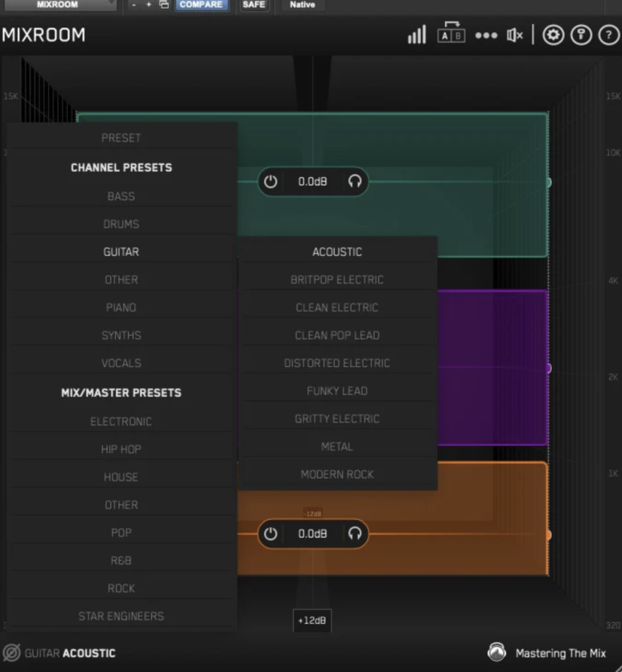Open the ROCK mix/master presets
The width and height of the screenshot is (622, 672).
tap(122, 589)
